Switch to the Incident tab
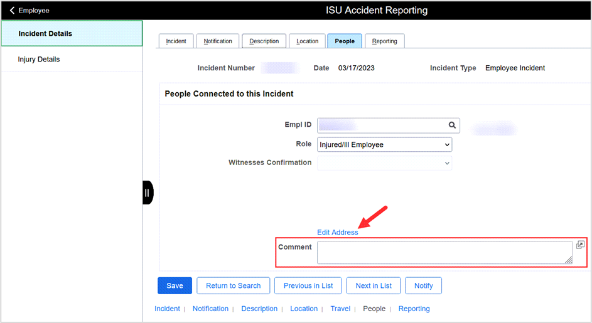Image resolution: width=592 pixels, height=323 pixels. tap(176, 41)
